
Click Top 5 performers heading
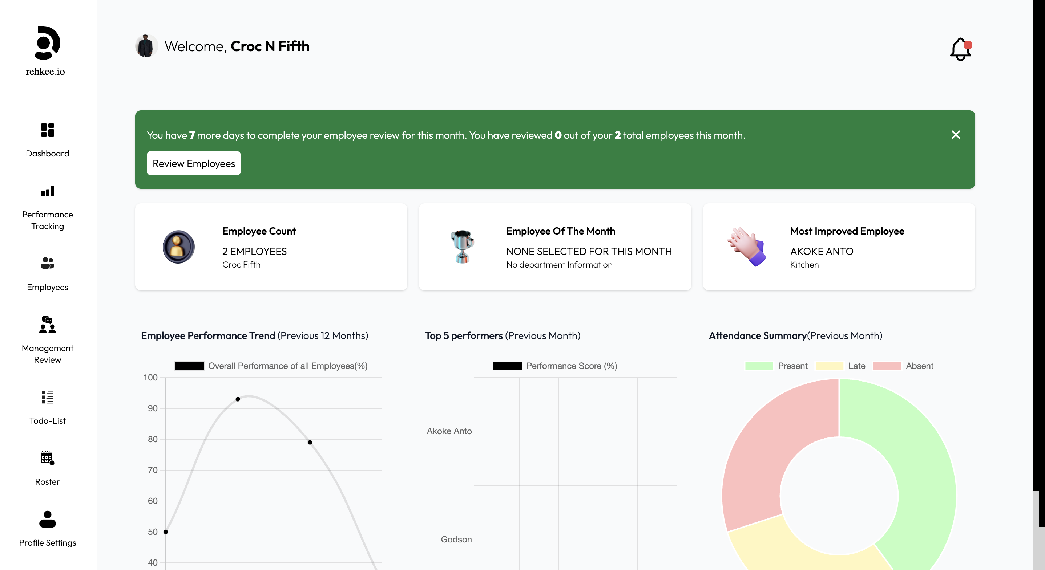click(x=502, y=336)
